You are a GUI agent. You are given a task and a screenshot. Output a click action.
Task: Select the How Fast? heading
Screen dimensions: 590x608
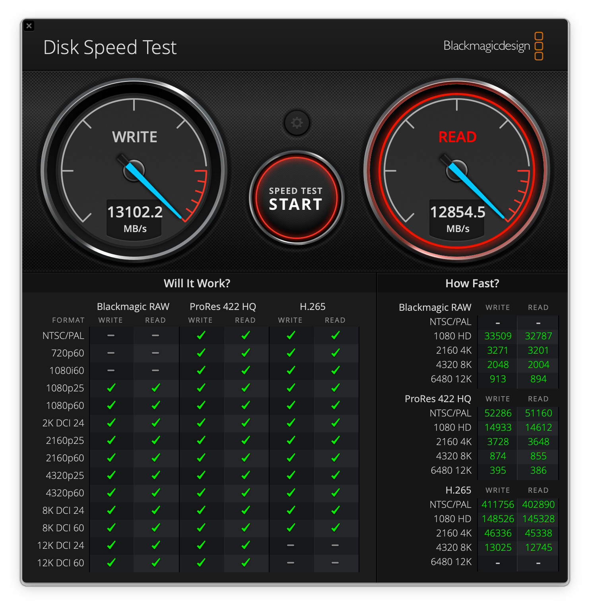click(x=472, y=283)
